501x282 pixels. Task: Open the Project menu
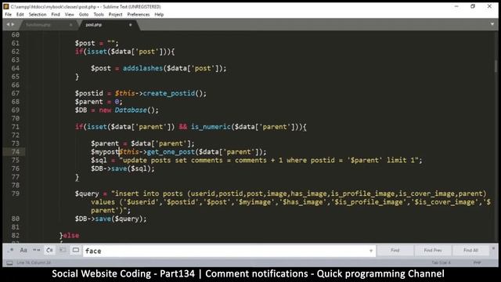pos(115,14)
